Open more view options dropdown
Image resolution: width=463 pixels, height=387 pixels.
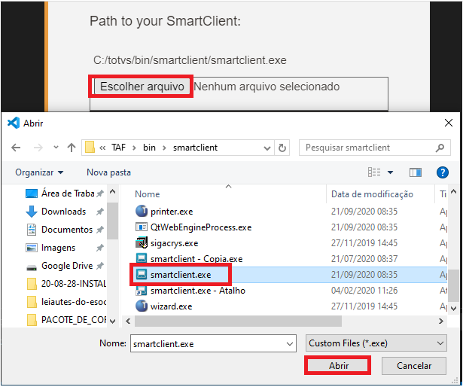(390, 172)
